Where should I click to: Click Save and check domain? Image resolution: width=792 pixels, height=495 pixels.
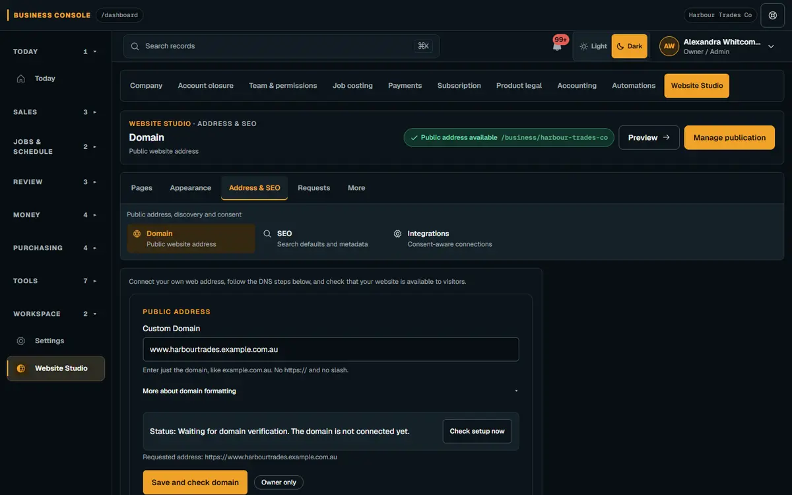click(195, 482)
